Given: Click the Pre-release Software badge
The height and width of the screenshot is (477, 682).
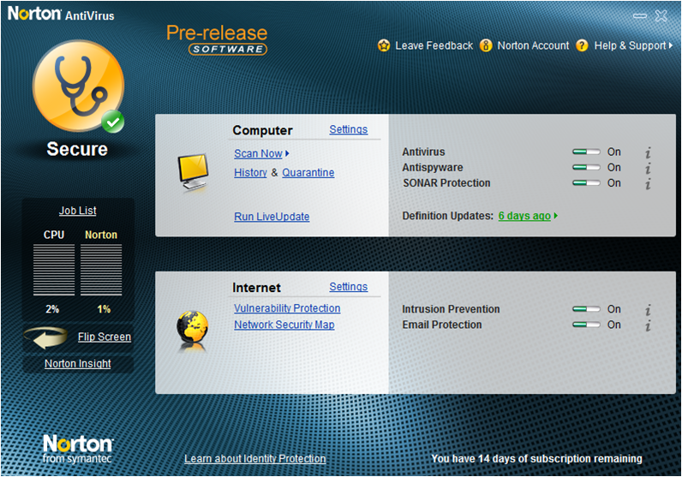Looking at the screenshot, I should click(x=217, y=39).
